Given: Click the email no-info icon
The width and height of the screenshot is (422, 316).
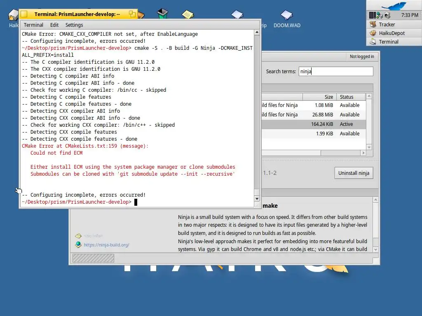Looking at the screenshot, I should click(x=78, y=236).
